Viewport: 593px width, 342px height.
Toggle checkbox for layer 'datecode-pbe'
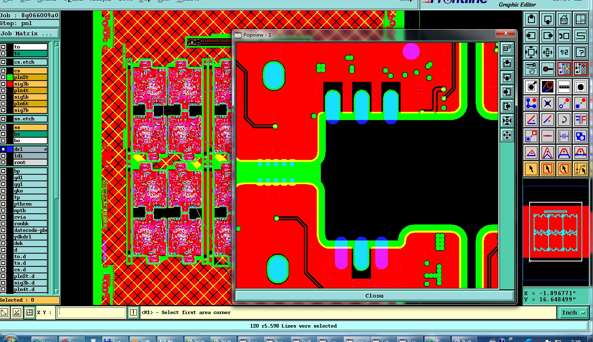(3, 230)
